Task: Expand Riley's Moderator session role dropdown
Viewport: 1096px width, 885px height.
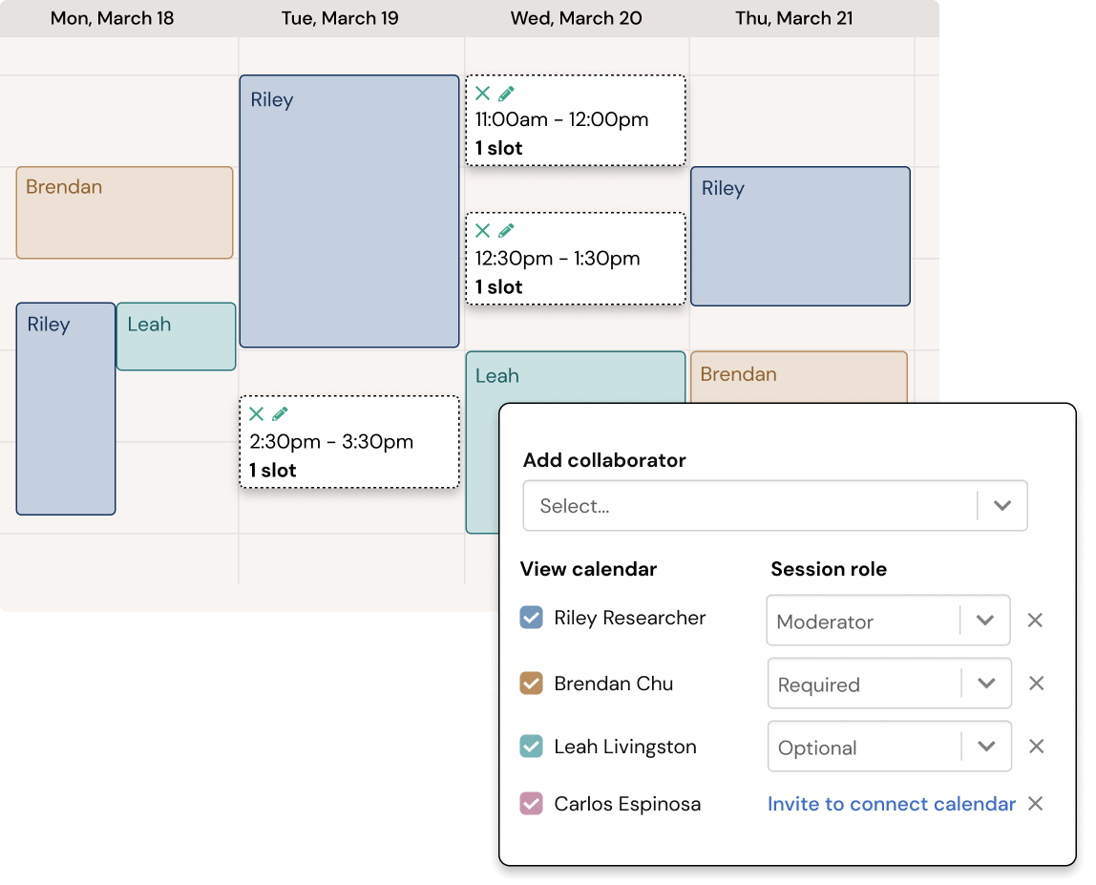Action: click(x=987, y=620)
